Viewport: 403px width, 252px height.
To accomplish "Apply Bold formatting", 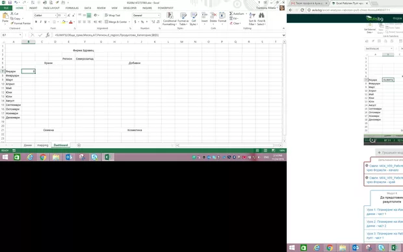I will pos(36,22).
